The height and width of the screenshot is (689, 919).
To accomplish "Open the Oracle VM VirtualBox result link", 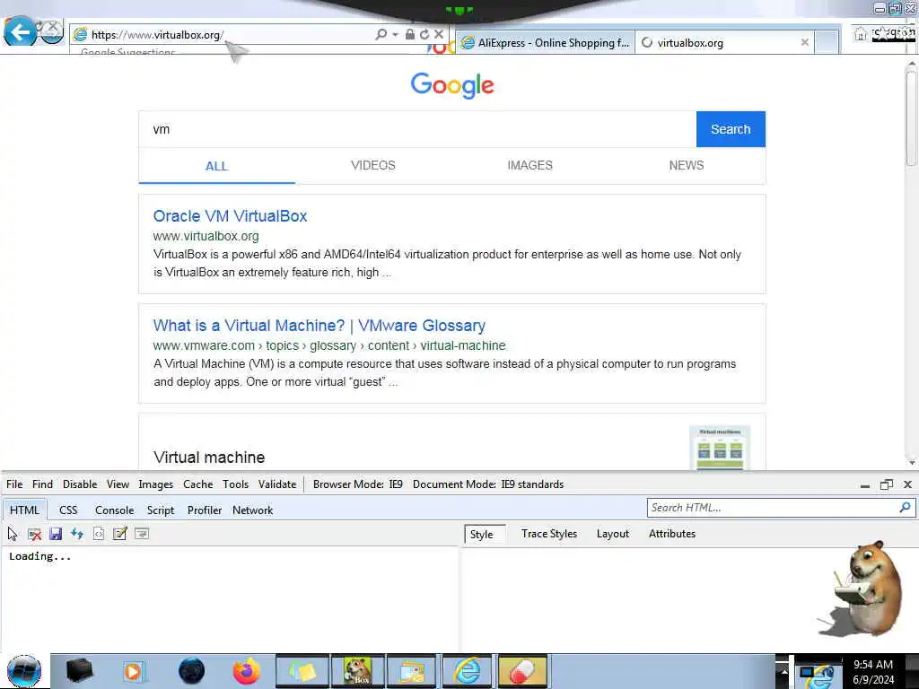I will click(230, 216).
